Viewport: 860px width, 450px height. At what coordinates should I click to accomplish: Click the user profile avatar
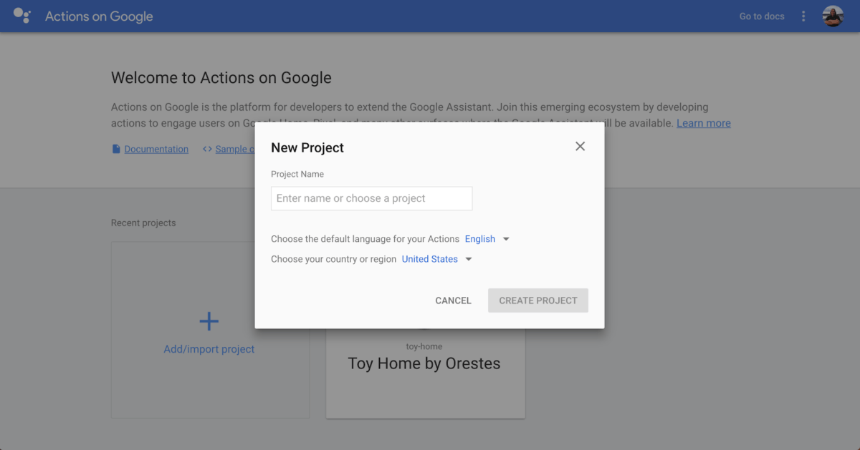click(x=833, y=16)
